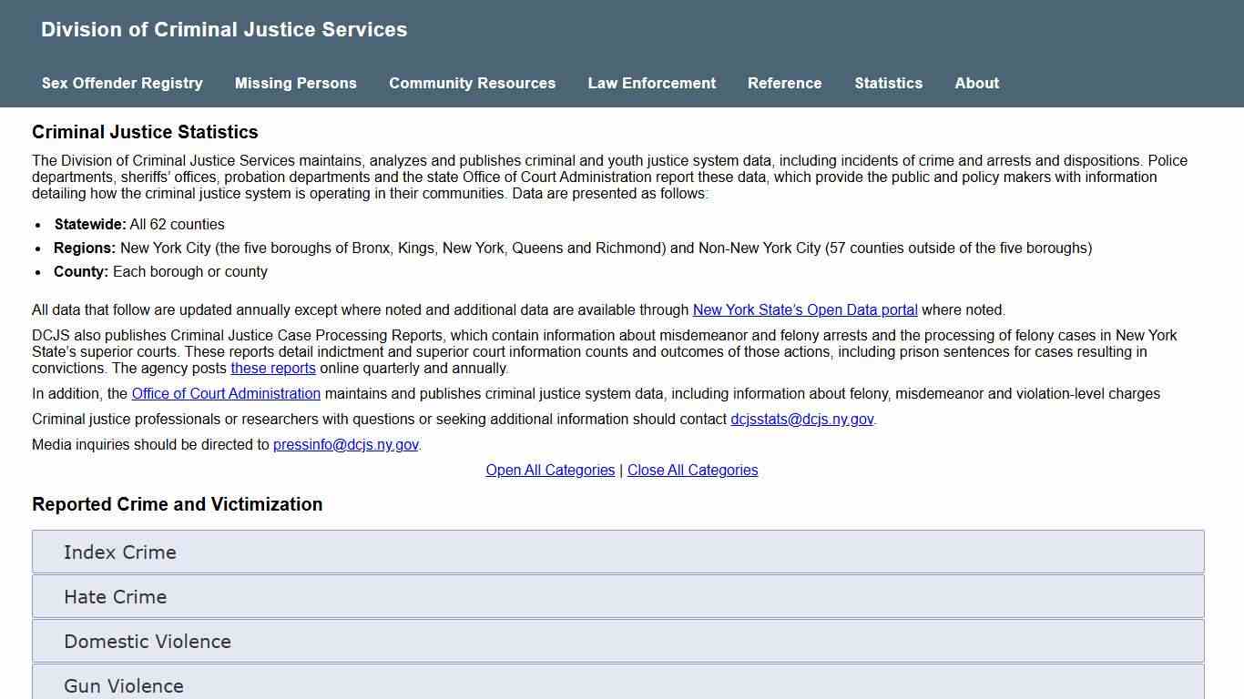Viewport: 1244px width, 699px height.
Task: Open the Law Enforcement section
Action: click(x=652, y=83)
